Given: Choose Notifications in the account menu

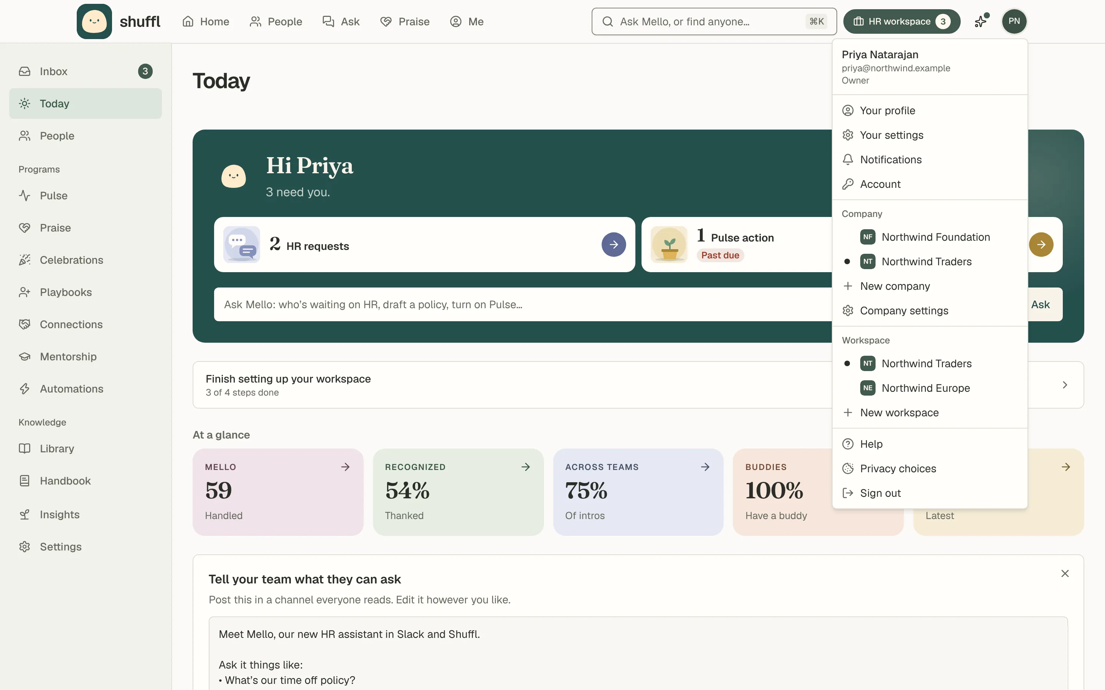Looking at the screenshot, I should pyautogui.click(x=930, y=159).
